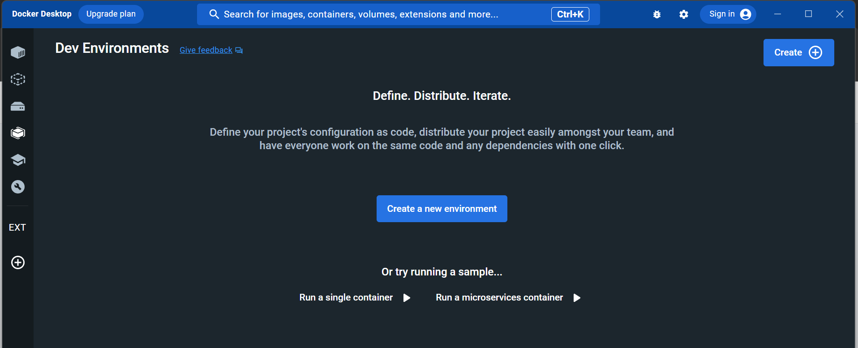
Task: Minimize the Docker Desktop window
Action: [778, 14]
